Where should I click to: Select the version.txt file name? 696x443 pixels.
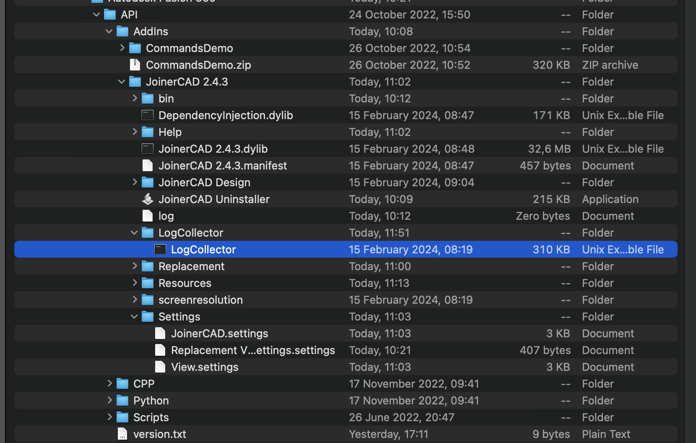(x=160, y=434)
